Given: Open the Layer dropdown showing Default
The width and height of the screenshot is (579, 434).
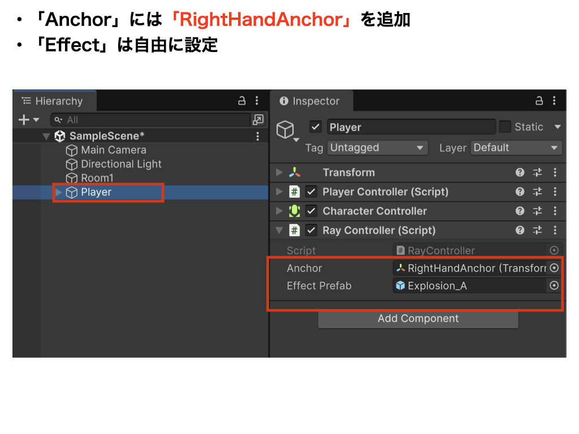Looking at the screenshot, I should coord(516,148).
